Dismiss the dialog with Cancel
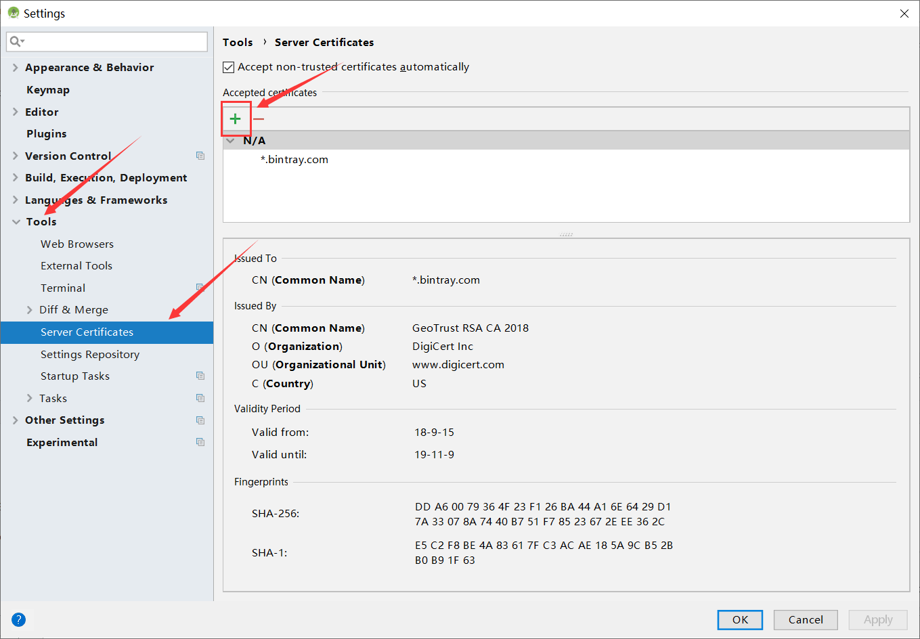The height and width of the screenshot is (639, 920). [x=806, y=619]
